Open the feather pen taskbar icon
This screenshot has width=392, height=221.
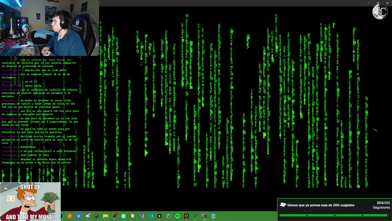tap(195, 216)
